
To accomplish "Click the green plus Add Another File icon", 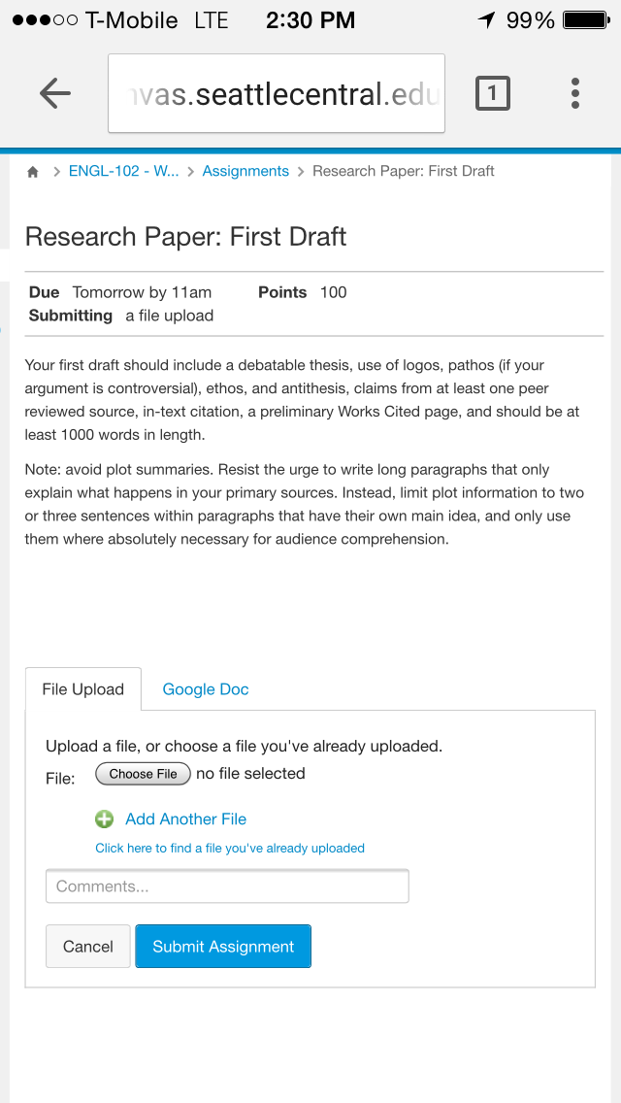I will coord(104,819).
